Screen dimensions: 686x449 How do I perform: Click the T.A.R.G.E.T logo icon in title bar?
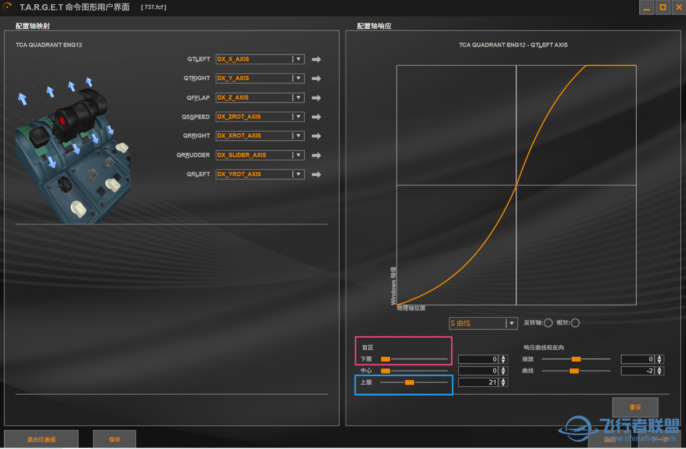8,7
